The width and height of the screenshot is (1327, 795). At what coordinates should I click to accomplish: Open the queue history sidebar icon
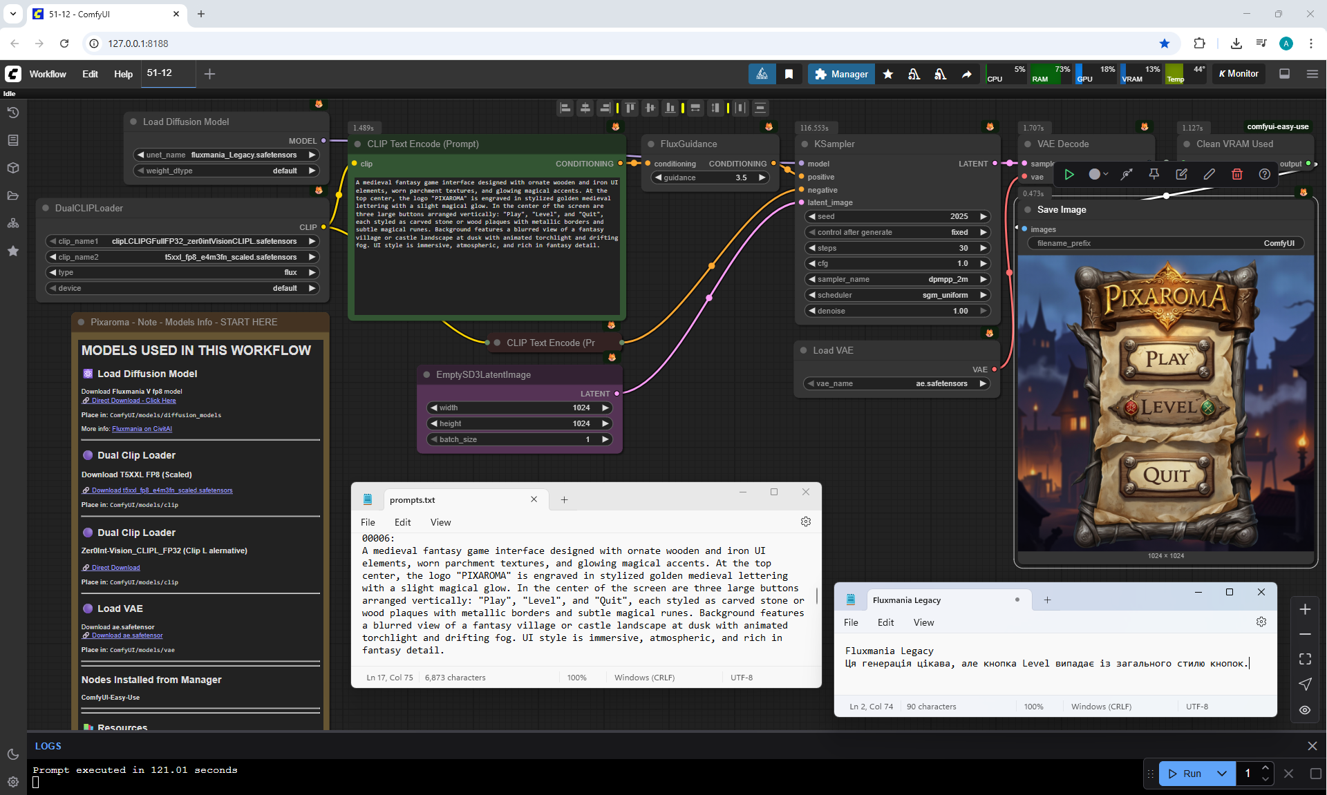pos(13,113)
